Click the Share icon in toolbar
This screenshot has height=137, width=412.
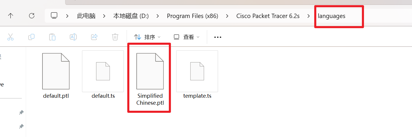click(x=94, y=37)
